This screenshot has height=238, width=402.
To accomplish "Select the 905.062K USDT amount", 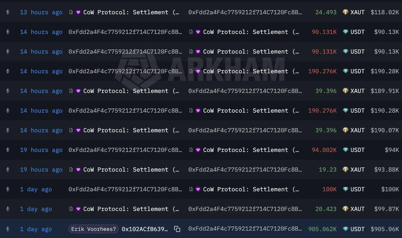I will [322, 229].
